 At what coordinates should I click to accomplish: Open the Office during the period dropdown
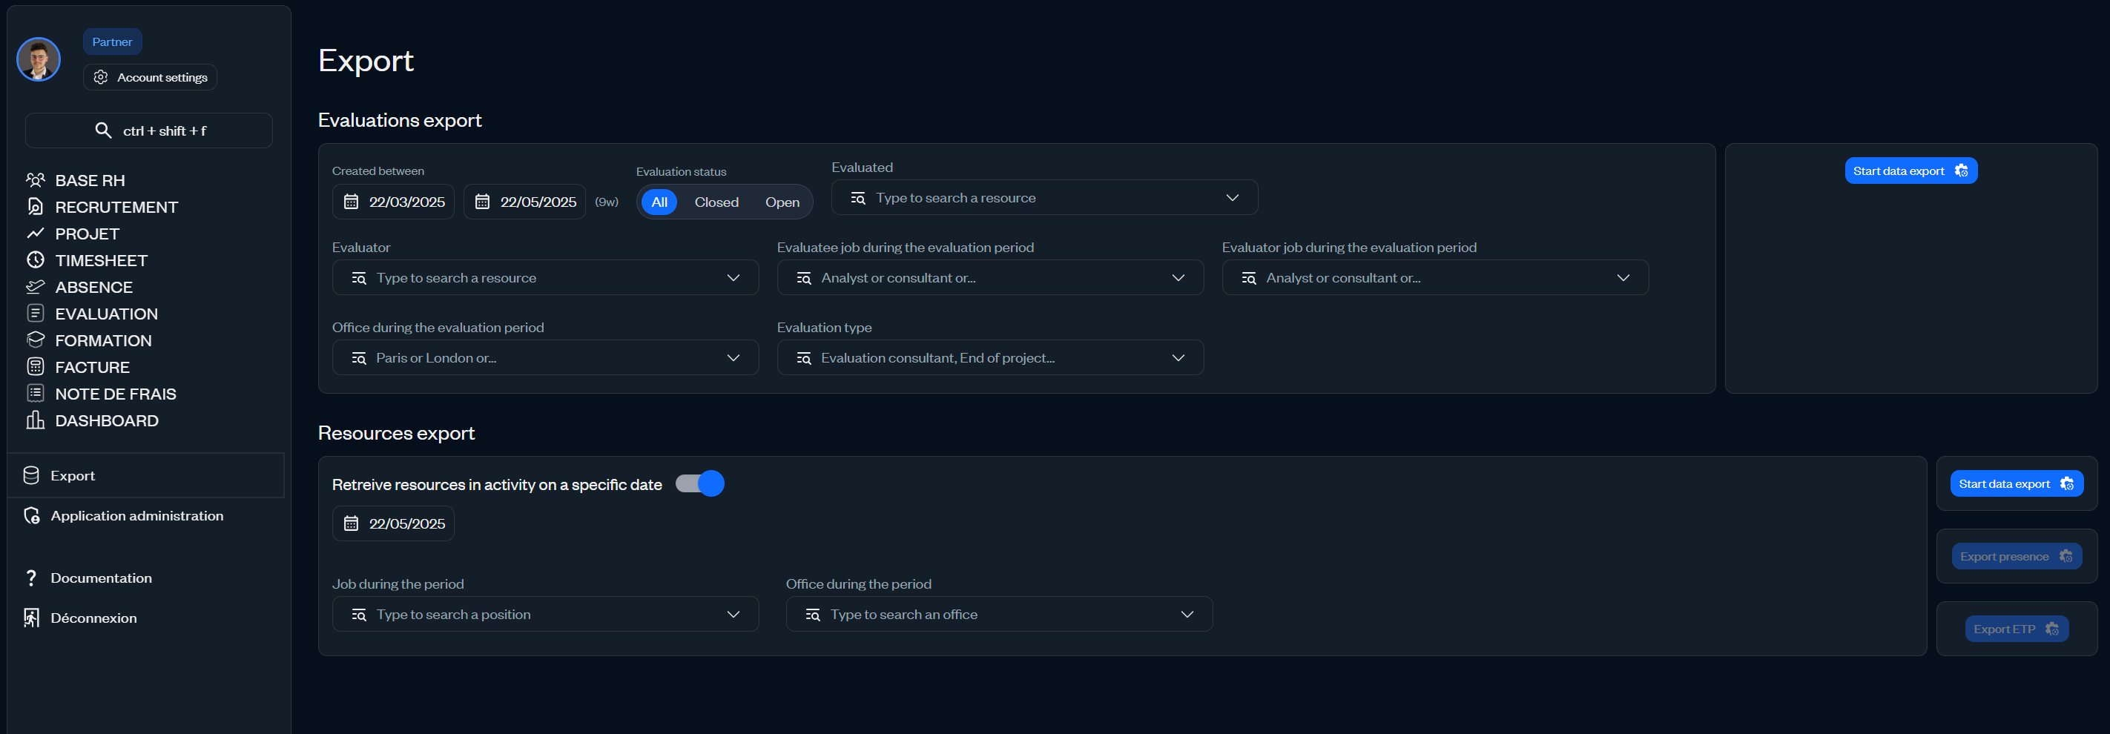point(998,614)
